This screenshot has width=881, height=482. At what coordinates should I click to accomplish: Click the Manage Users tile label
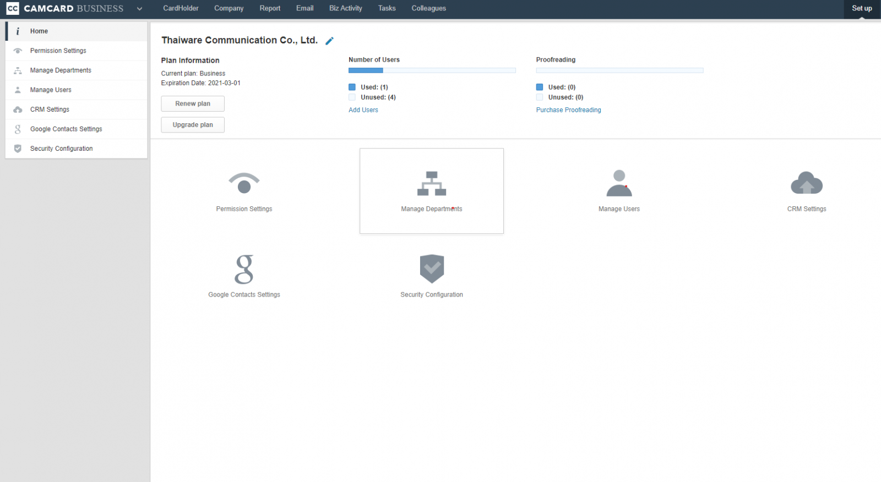(619, 209)
